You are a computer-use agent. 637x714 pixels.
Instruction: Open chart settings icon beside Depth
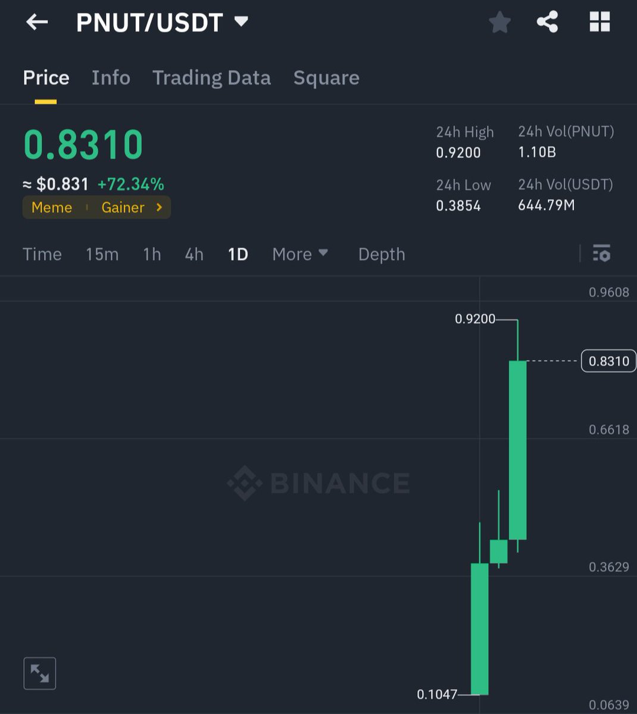tap(601, 253)
